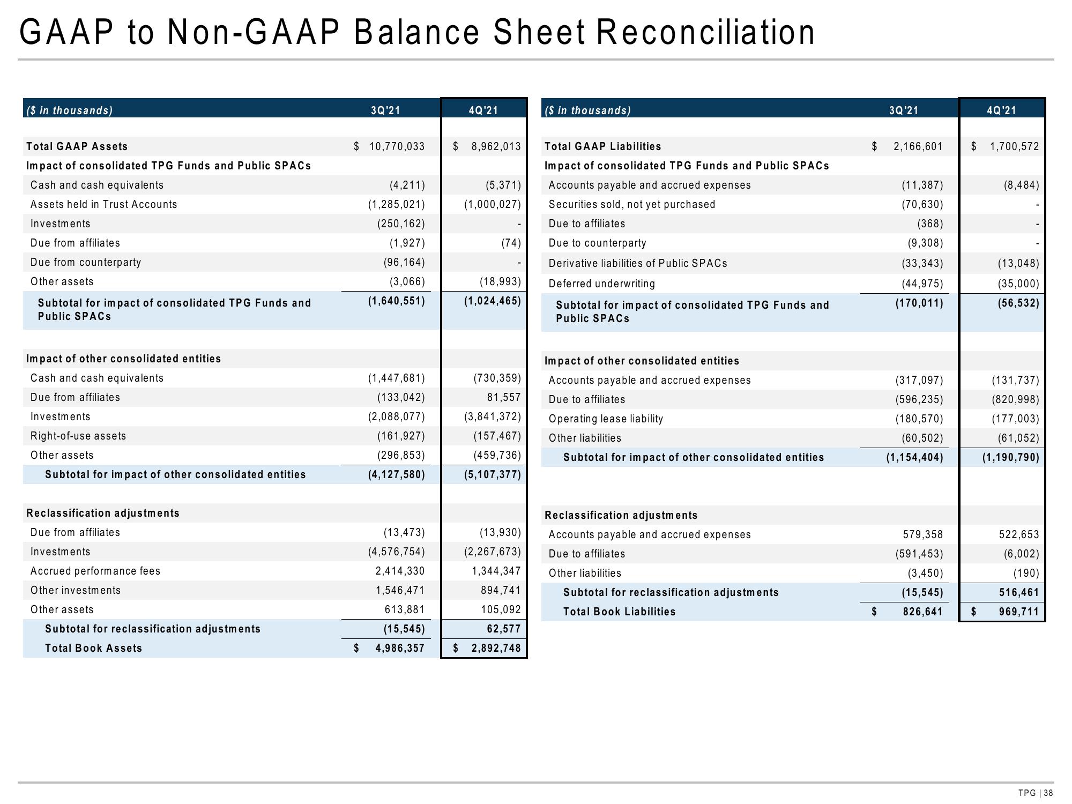The width and height of the screenshot is (1072, 804).
Task: Select the 'Operating lease liability' label
Action: (606, 419)
